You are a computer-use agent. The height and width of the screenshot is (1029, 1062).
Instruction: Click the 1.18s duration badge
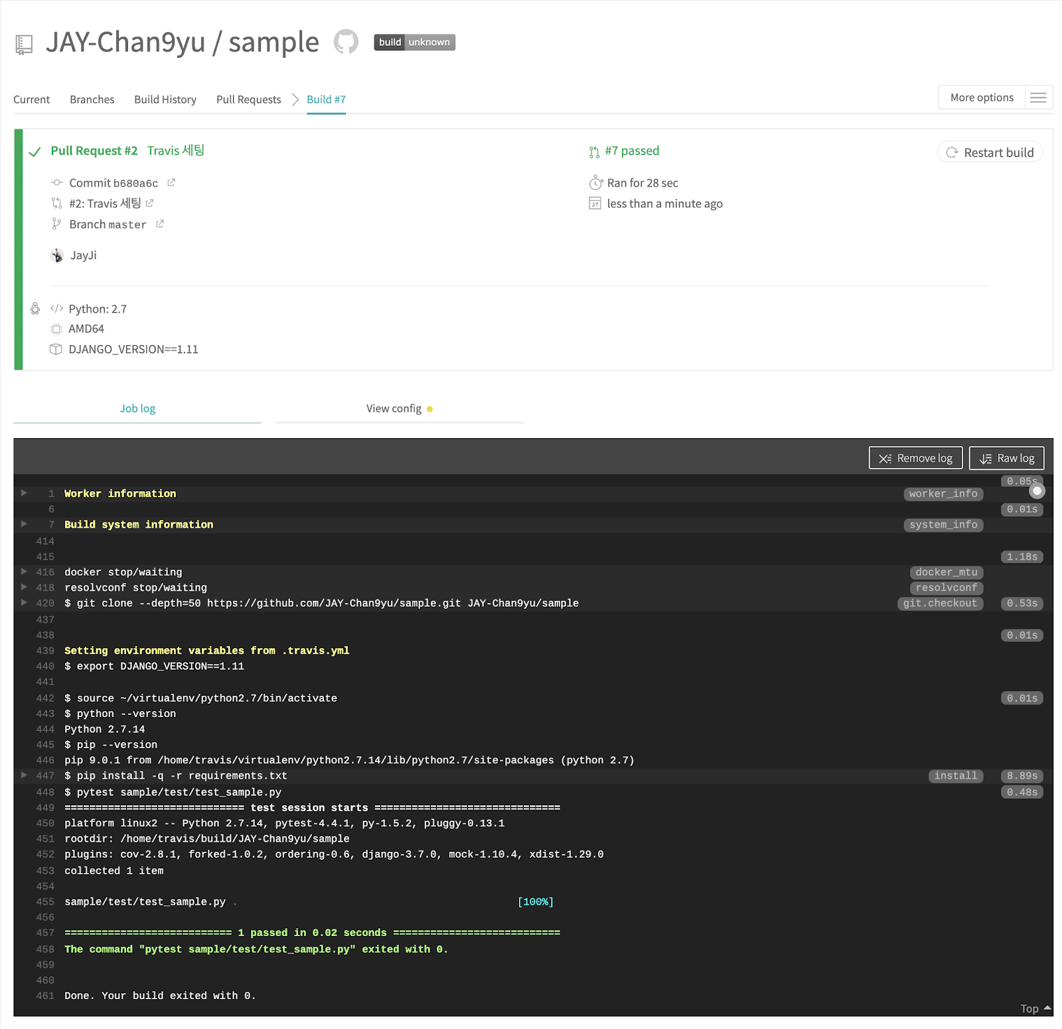pos(1022,557)
